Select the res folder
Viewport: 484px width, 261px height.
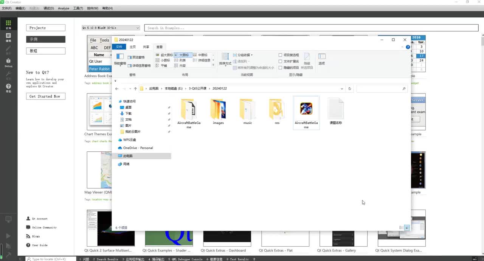coord(277,112)
